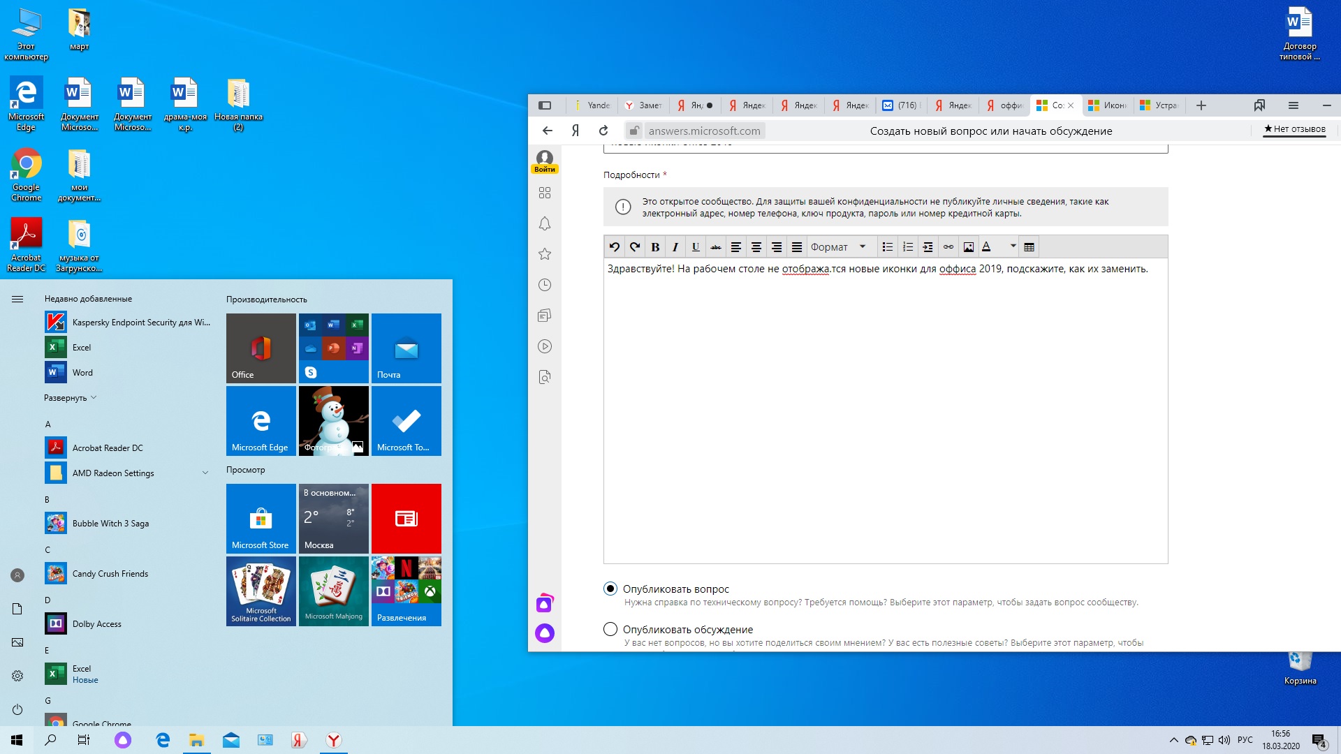Expand the Start menu hamburger
Image resolution: width=1341 pixels, height=754 pixels.
[17, 299]
